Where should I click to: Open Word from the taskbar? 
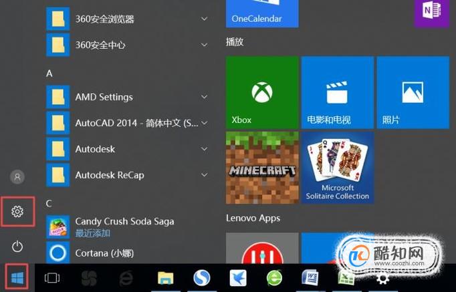tap(310, 277)
